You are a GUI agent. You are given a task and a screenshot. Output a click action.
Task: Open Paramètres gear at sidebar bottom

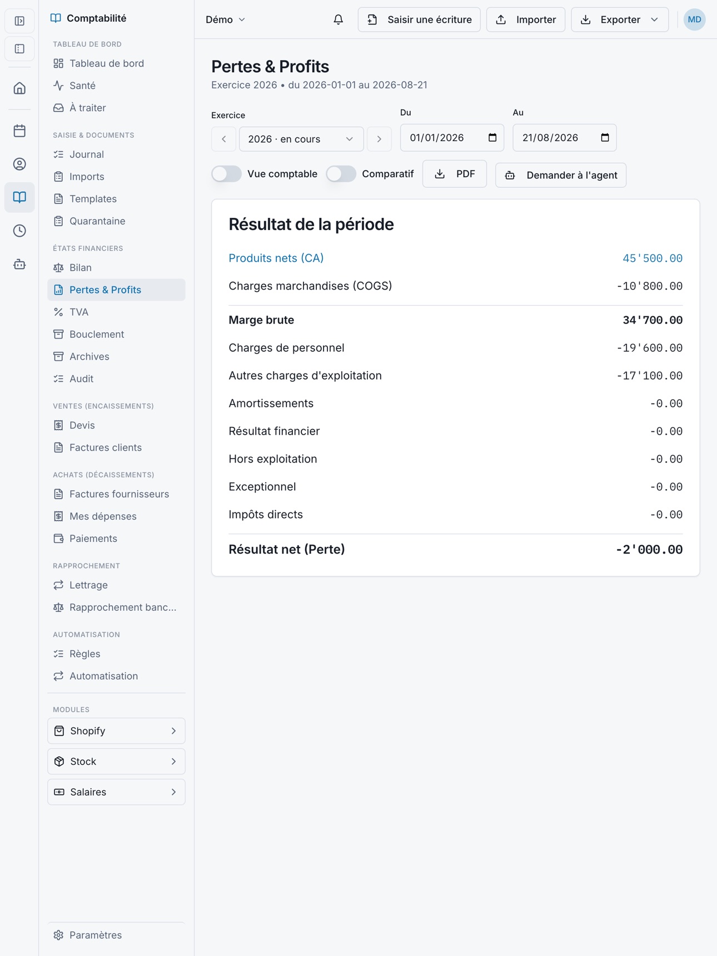click(x=116, y=935)
